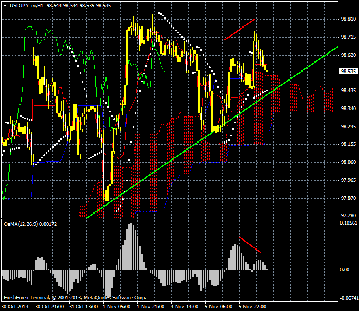Click the 98.810 price scale label
The image size is (359, 311).
pyautogui.click(x=348, y=19)
